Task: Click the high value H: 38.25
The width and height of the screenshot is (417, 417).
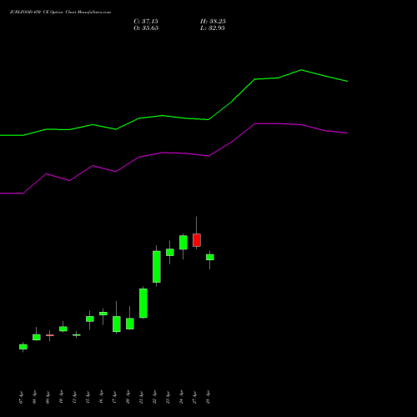Action: coord(213,22)
